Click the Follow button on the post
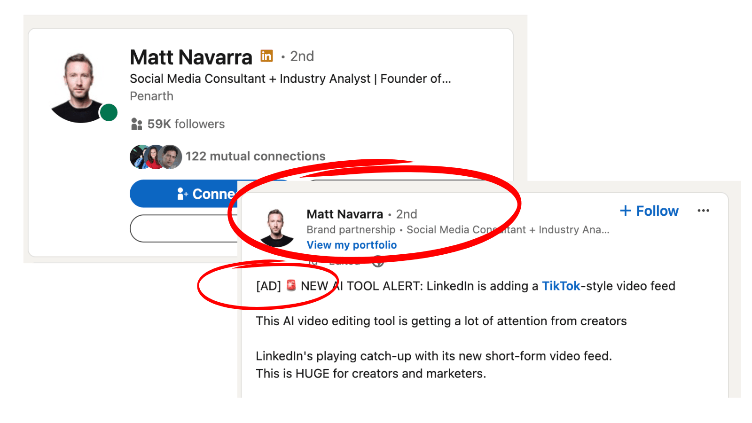Viewport: 752px width, 423px height. pos(649,211)
